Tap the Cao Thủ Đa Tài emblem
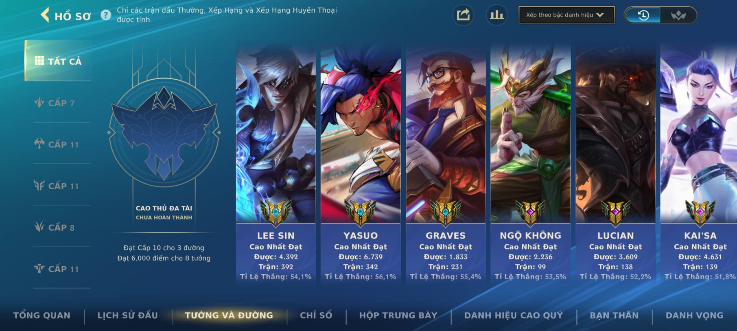737x331 pixels. coord(164,132)
